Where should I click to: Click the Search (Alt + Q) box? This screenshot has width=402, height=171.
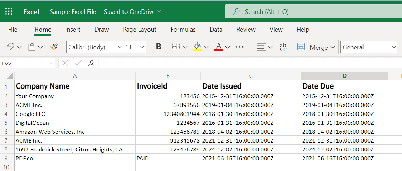tap(313, 11)
